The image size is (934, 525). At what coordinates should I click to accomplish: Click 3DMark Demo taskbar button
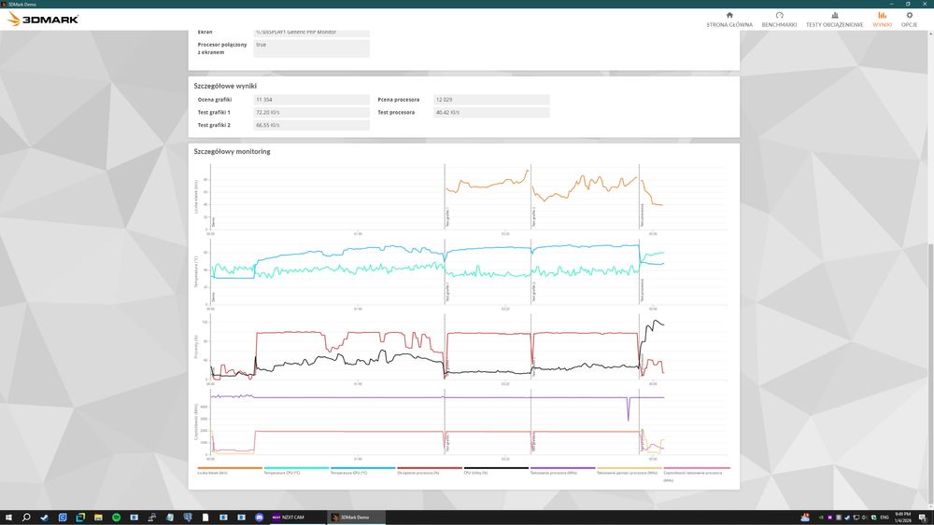[356, 518]
